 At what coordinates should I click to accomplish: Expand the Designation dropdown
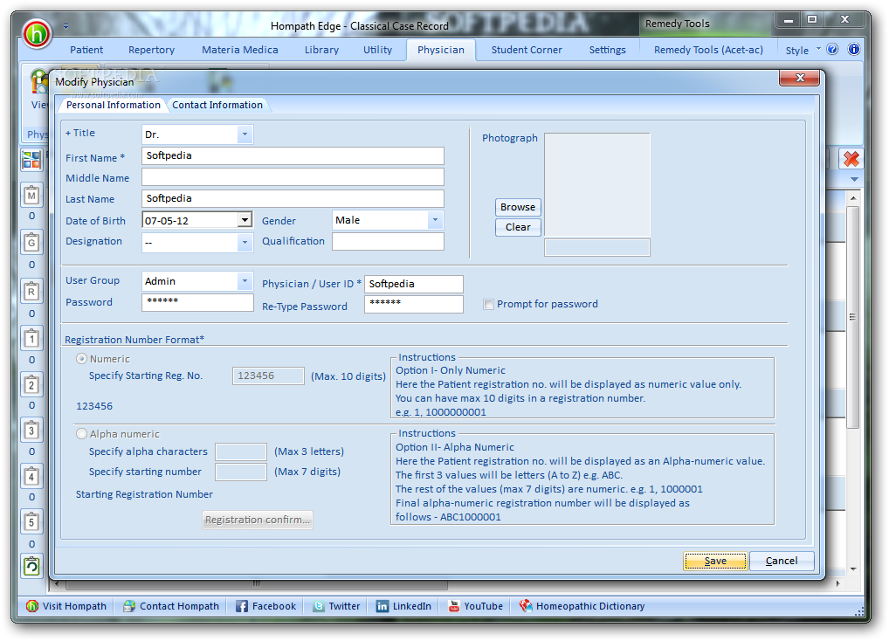pos(245,243)
